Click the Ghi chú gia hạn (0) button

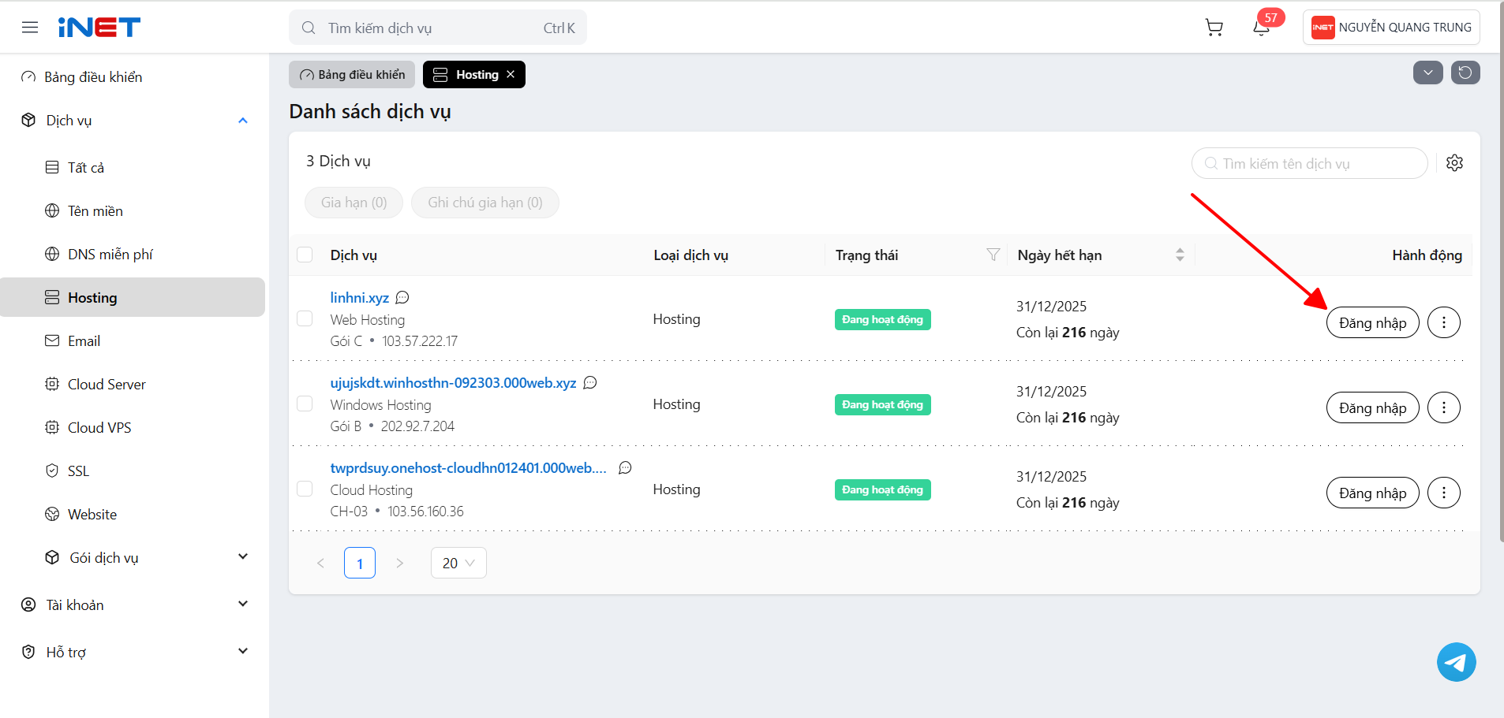485,203
